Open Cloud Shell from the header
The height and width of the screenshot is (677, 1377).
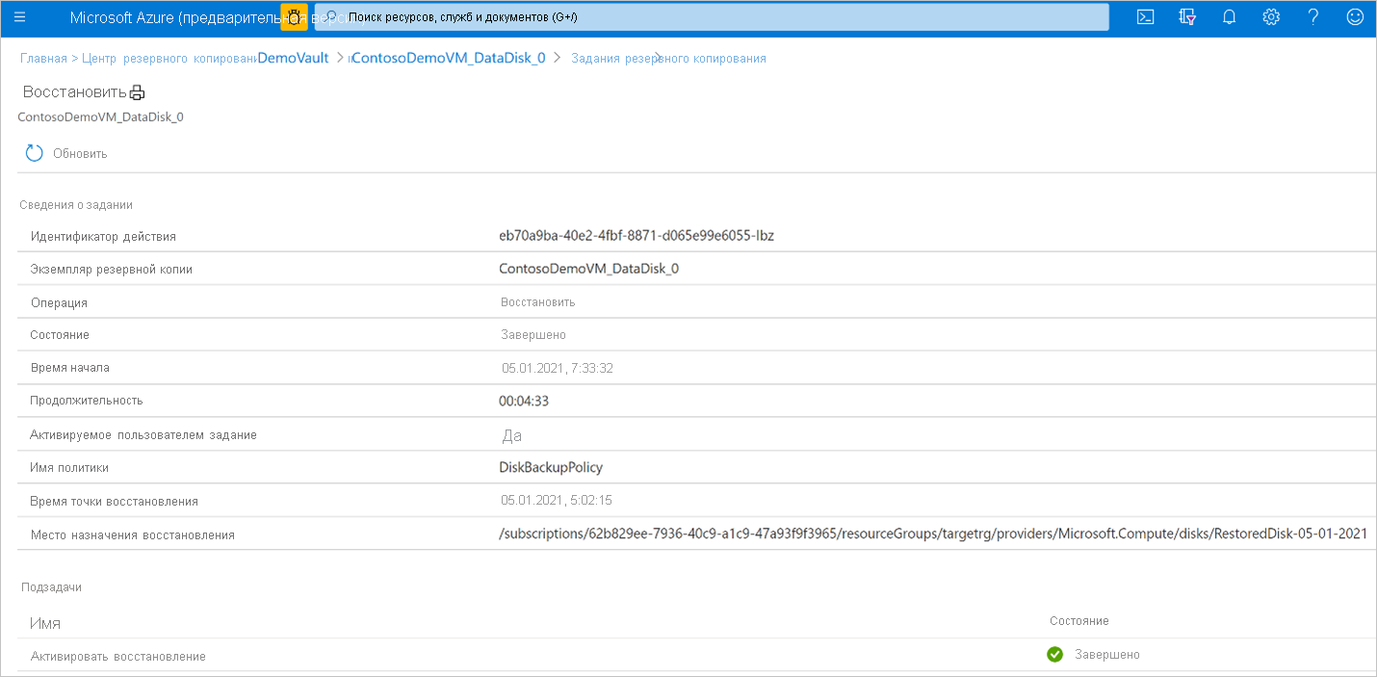click(x=1146, y=17)
